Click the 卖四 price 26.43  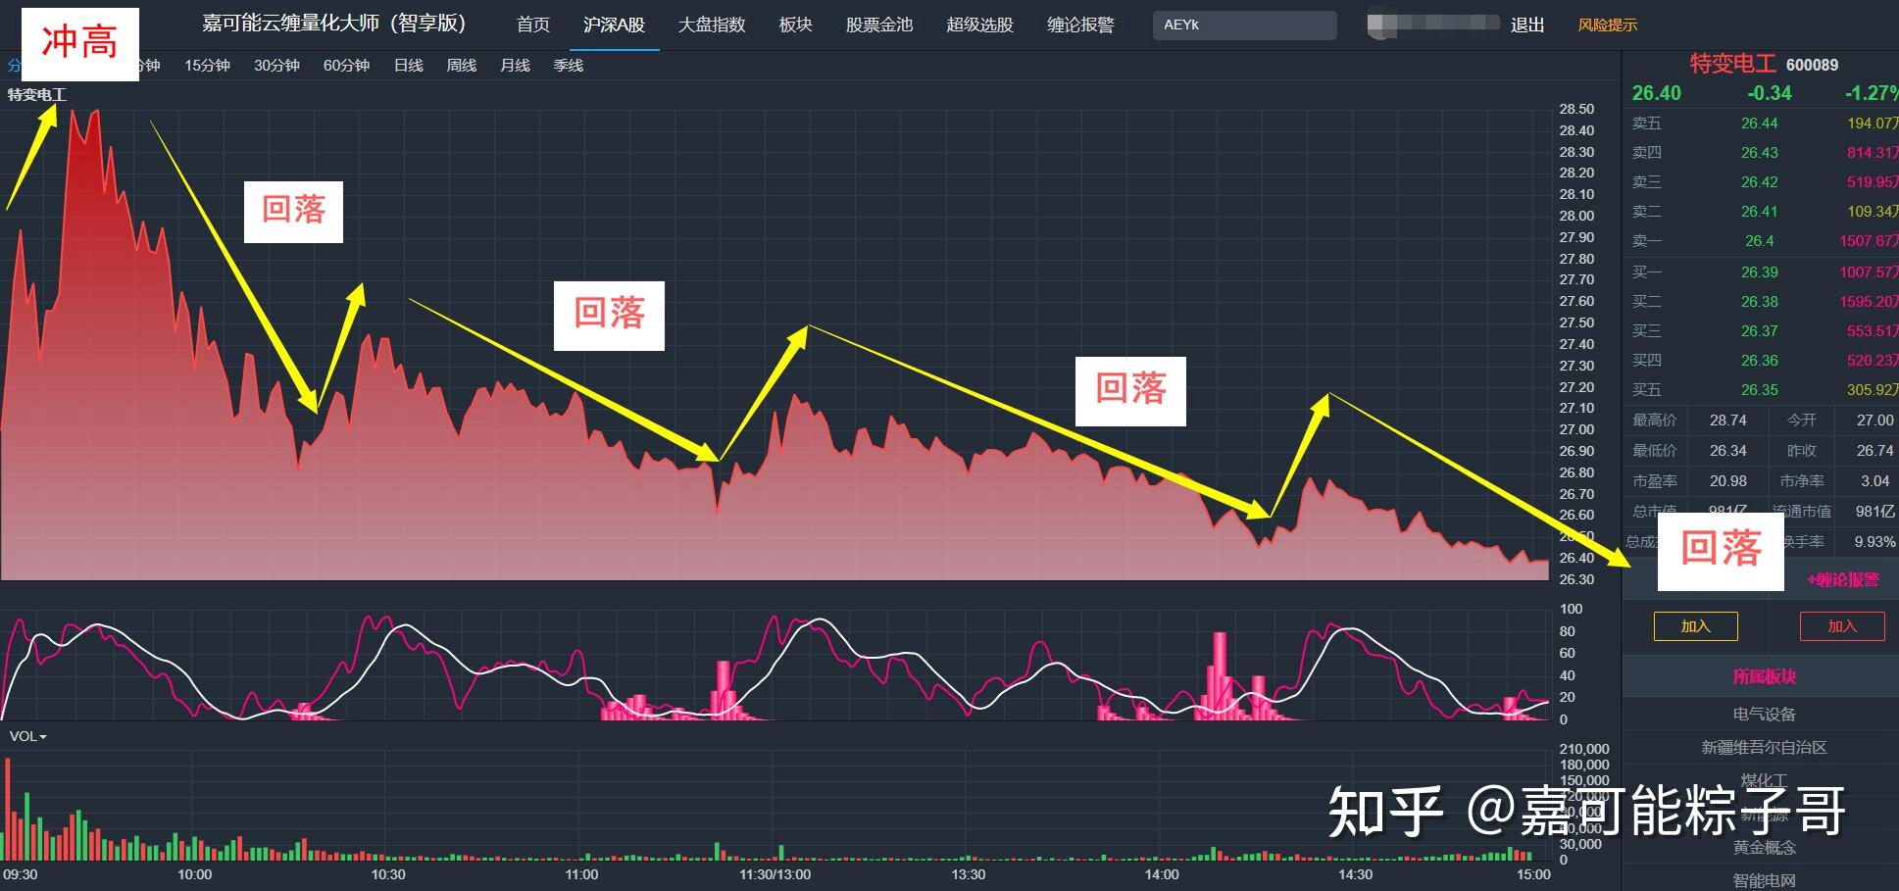click(x=1759, y=153)
